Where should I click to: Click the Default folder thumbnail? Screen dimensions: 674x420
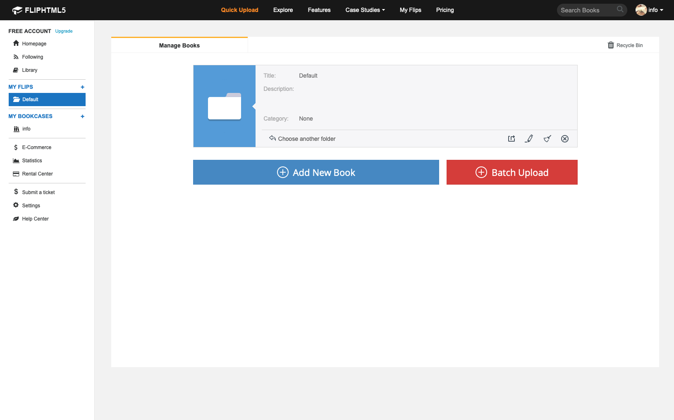coord(225,106)
